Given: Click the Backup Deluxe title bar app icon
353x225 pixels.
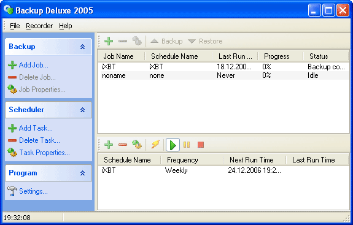Looking at the screenshot, I should (x=9, y=10).
